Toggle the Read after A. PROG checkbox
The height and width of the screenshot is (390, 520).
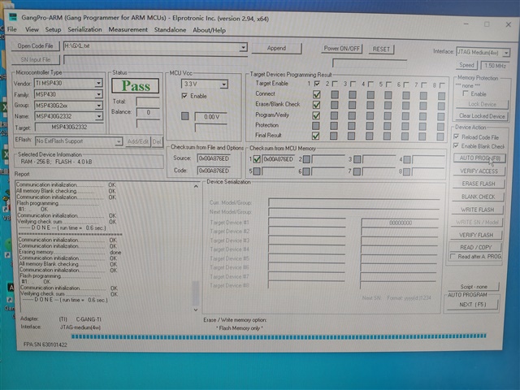click(x=453, y=257)
